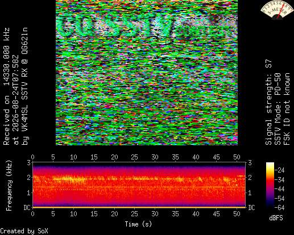Click the -24 dBFS scale label
The width and height of the screenshot is (294, 235).
pos(279,170)
